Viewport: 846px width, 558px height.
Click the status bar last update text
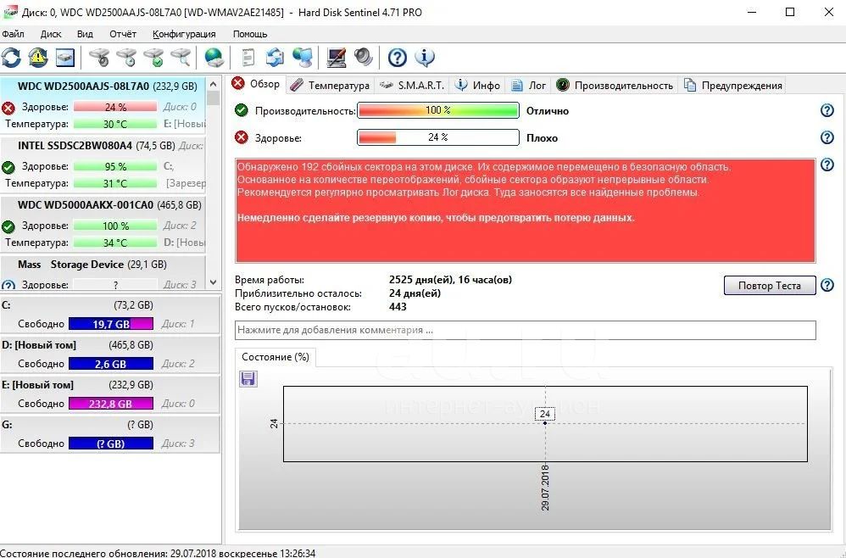pos(158,553)
